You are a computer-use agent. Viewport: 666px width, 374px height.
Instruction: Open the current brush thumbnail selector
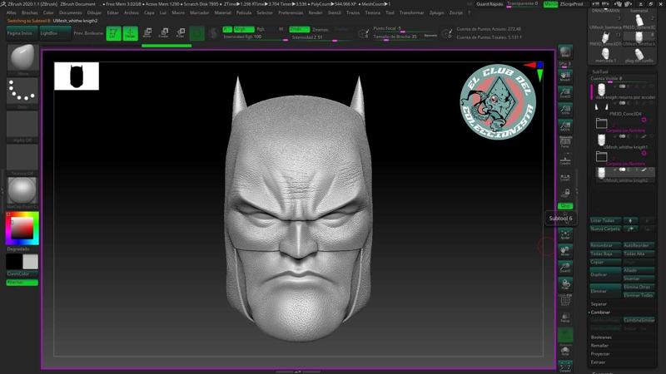click(x=22, y=57)
